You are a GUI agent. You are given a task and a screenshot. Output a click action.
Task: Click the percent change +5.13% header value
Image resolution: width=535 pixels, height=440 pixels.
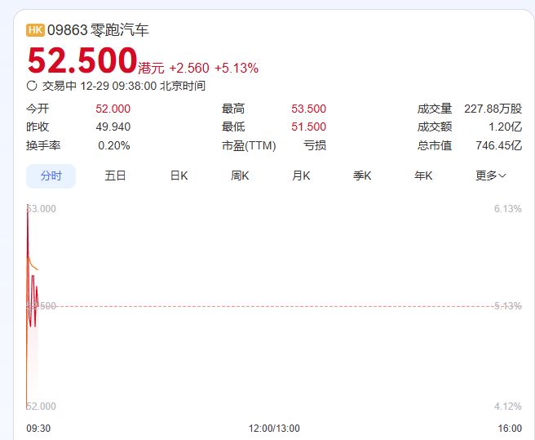click(x=237, y=68)
